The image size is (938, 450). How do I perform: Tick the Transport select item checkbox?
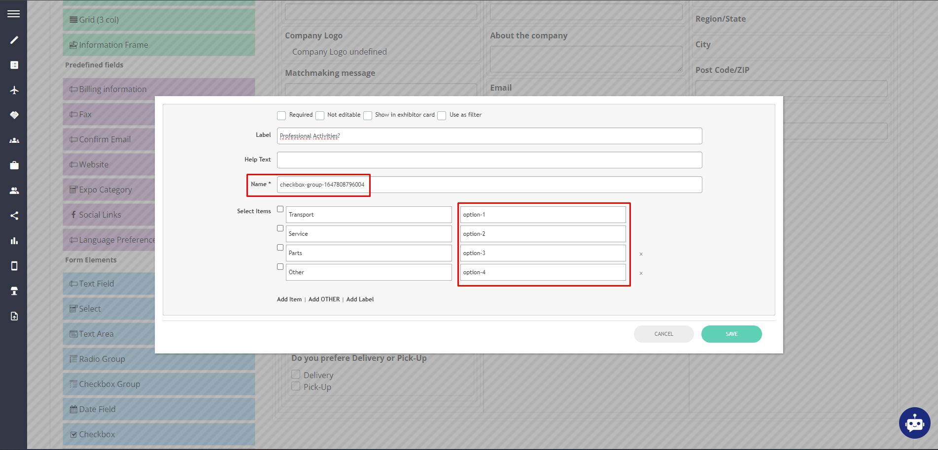pos(280,209)
